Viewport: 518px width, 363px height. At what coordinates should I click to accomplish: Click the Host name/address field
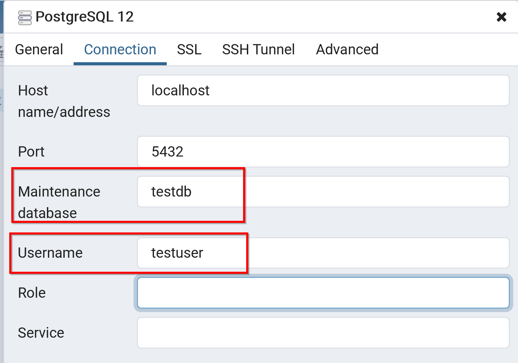[x=323, y=91]
